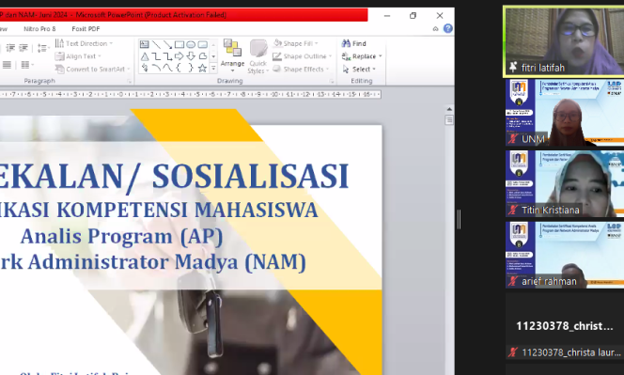Switch to the Foxit PDF tab
Screen dimensions: 624x375
tap(86, 28)
